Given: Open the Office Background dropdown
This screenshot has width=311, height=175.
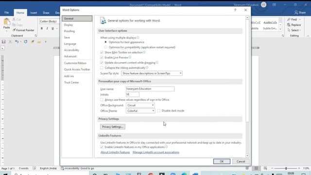Looking at the screenshot, I should (x=140, y=105).
